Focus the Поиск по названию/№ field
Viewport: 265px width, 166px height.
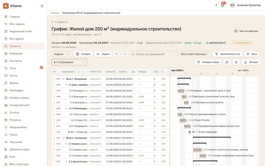coord(154,54)
